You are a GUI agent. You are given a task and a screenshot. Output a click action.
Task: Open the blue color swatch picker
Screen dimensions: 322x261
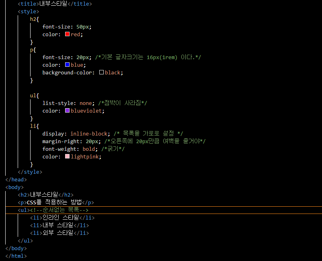click(67, 65)
